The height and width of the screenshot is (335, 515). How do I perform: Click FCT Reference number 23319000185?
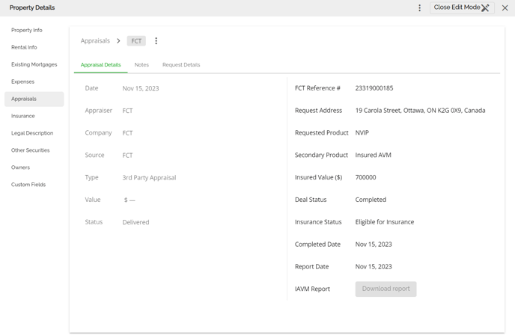tap(374, 88)
